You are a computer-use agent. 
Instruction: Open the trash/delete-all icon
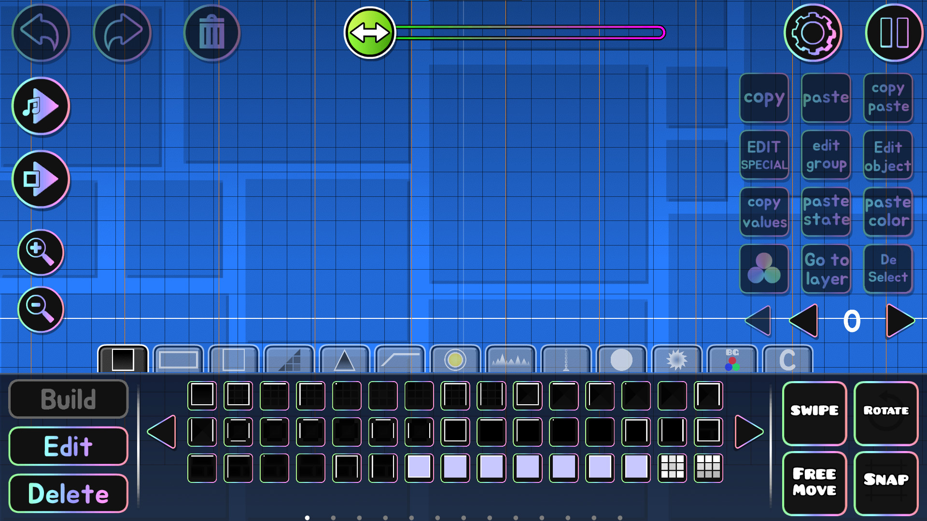coord(212,32)
